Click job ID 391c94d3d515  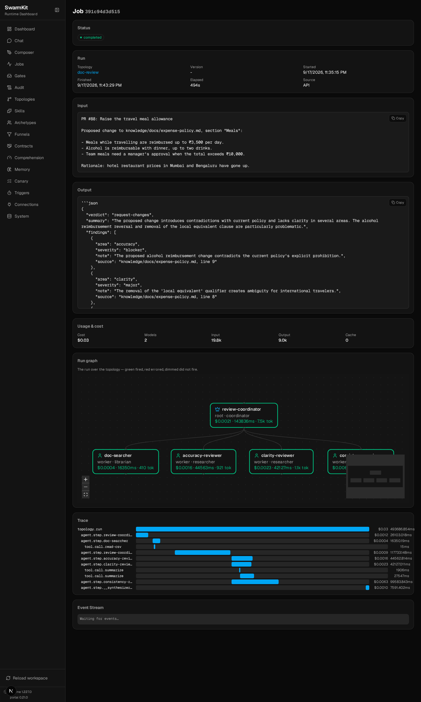(102, 12)
